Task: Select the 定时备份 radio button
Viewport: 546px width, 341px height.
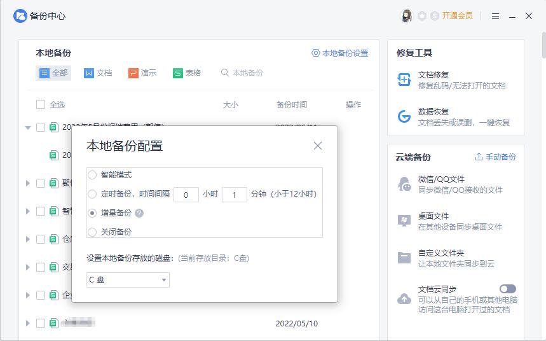Action: (92, 194)
